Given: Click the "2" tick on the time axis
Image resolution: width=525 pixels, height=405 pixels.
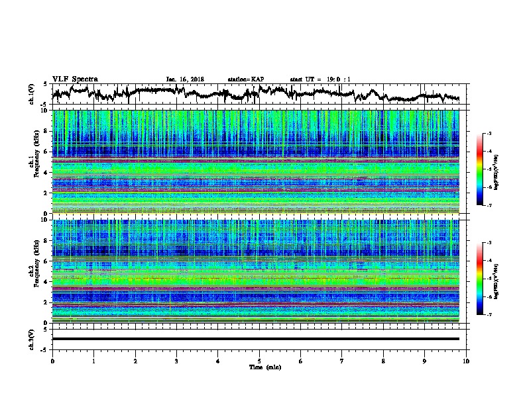Looking at the screenshot, I should [135, 361].
